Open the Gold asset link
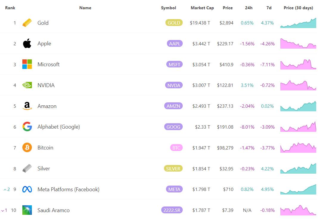318x219 pixels. click(43, 23)
